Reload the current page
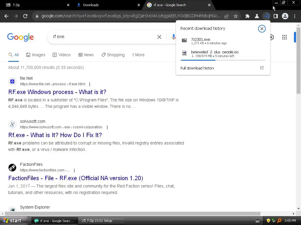The height and width of the screenshot is (225, 301). (x=25, y=16)
